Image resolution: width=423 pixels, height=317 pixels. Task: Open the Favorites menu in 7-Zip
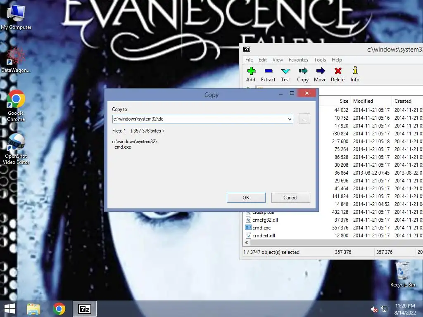298,60
